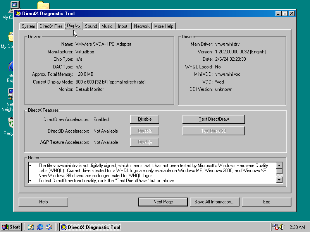Screen dimensions: 310x232
Task: Click the 2:30 AM clock
Action: [297, 227]
